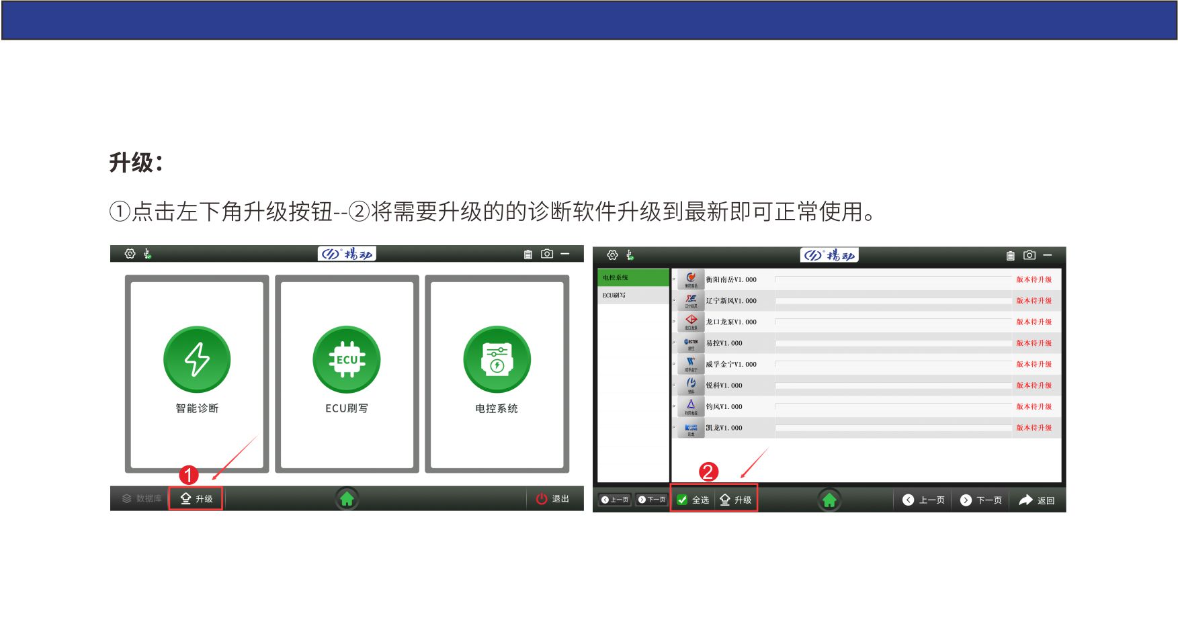The height and width of the screenshot is (642, 1178).
Task: Click camera screenshot icon on right screen
Action: pyautogui.click(x=1029, y=255)
